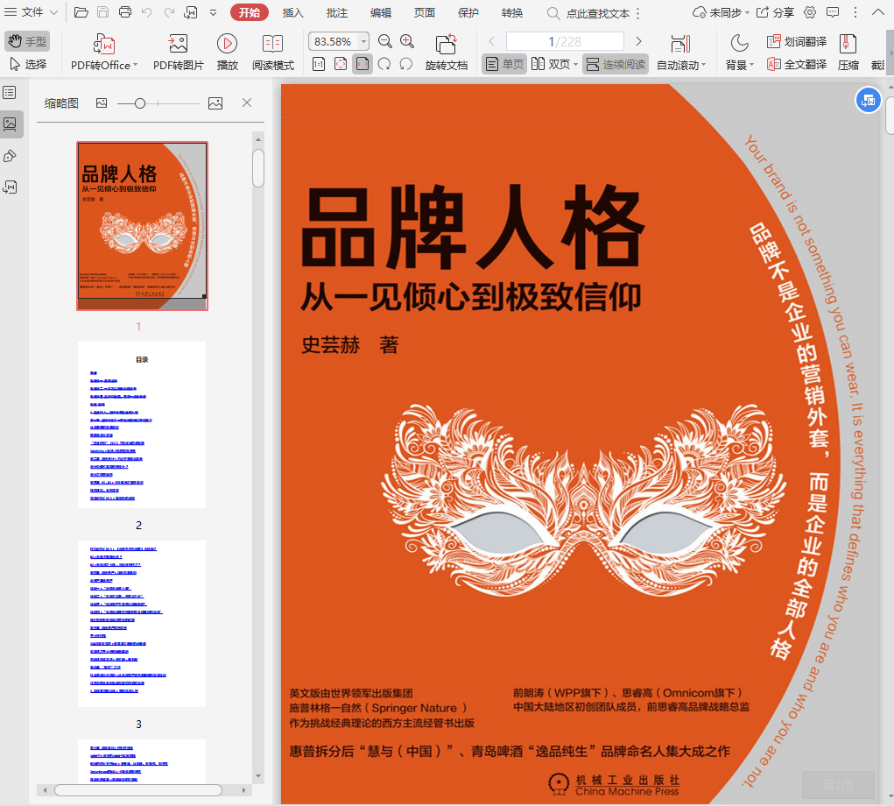The image size is (894, 806).
Task: Enter 阅读模式 reading mode
Action: 272,45
